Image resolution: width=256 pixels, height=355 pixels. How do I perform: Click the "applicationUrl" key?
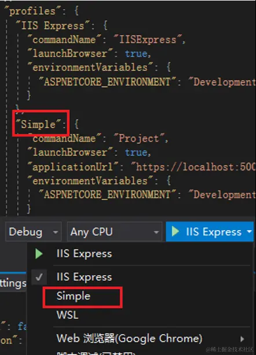pos(73,167)
